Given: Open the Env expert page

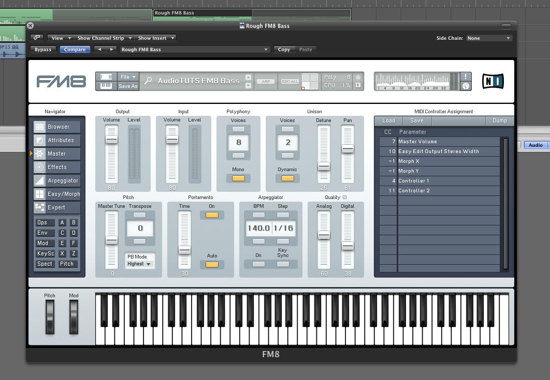Looking at the screenshot, I should pos(45,233).
